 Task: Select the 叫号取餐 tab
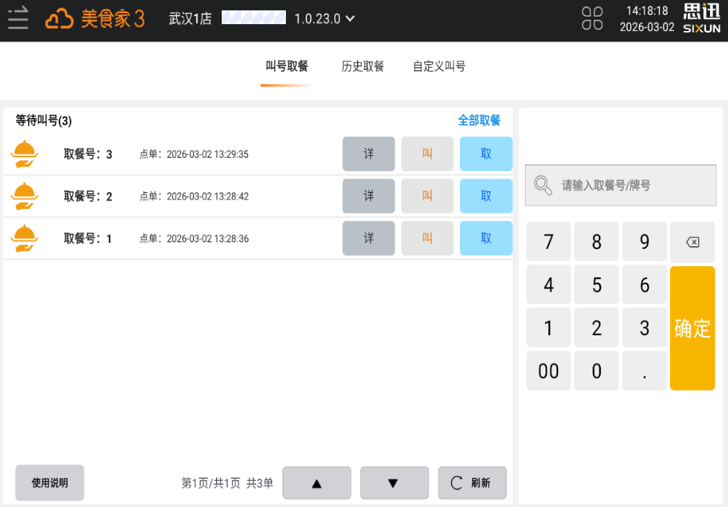pos(287,67)
